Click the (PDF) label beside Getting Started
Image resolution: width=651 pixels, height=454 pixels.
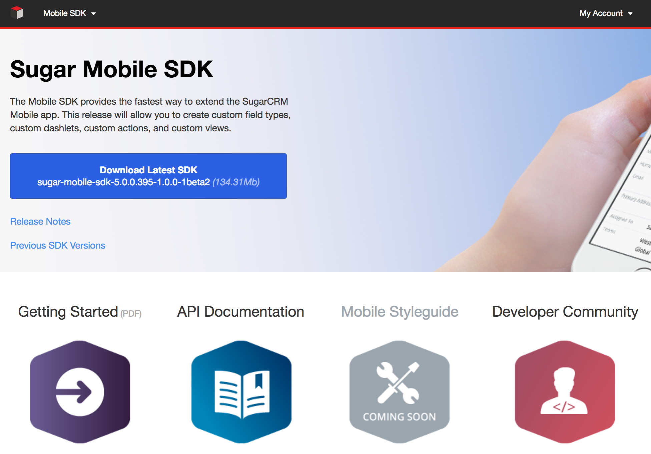(131, 314)
